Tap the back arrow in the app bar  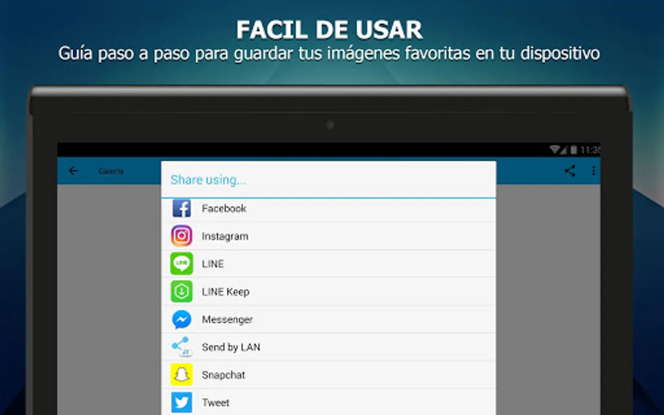pos(73,171)
